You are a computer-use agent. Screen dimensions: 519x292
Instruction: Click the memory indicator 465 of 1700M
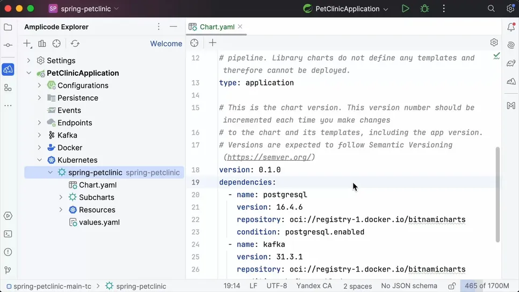pos(487,286)
